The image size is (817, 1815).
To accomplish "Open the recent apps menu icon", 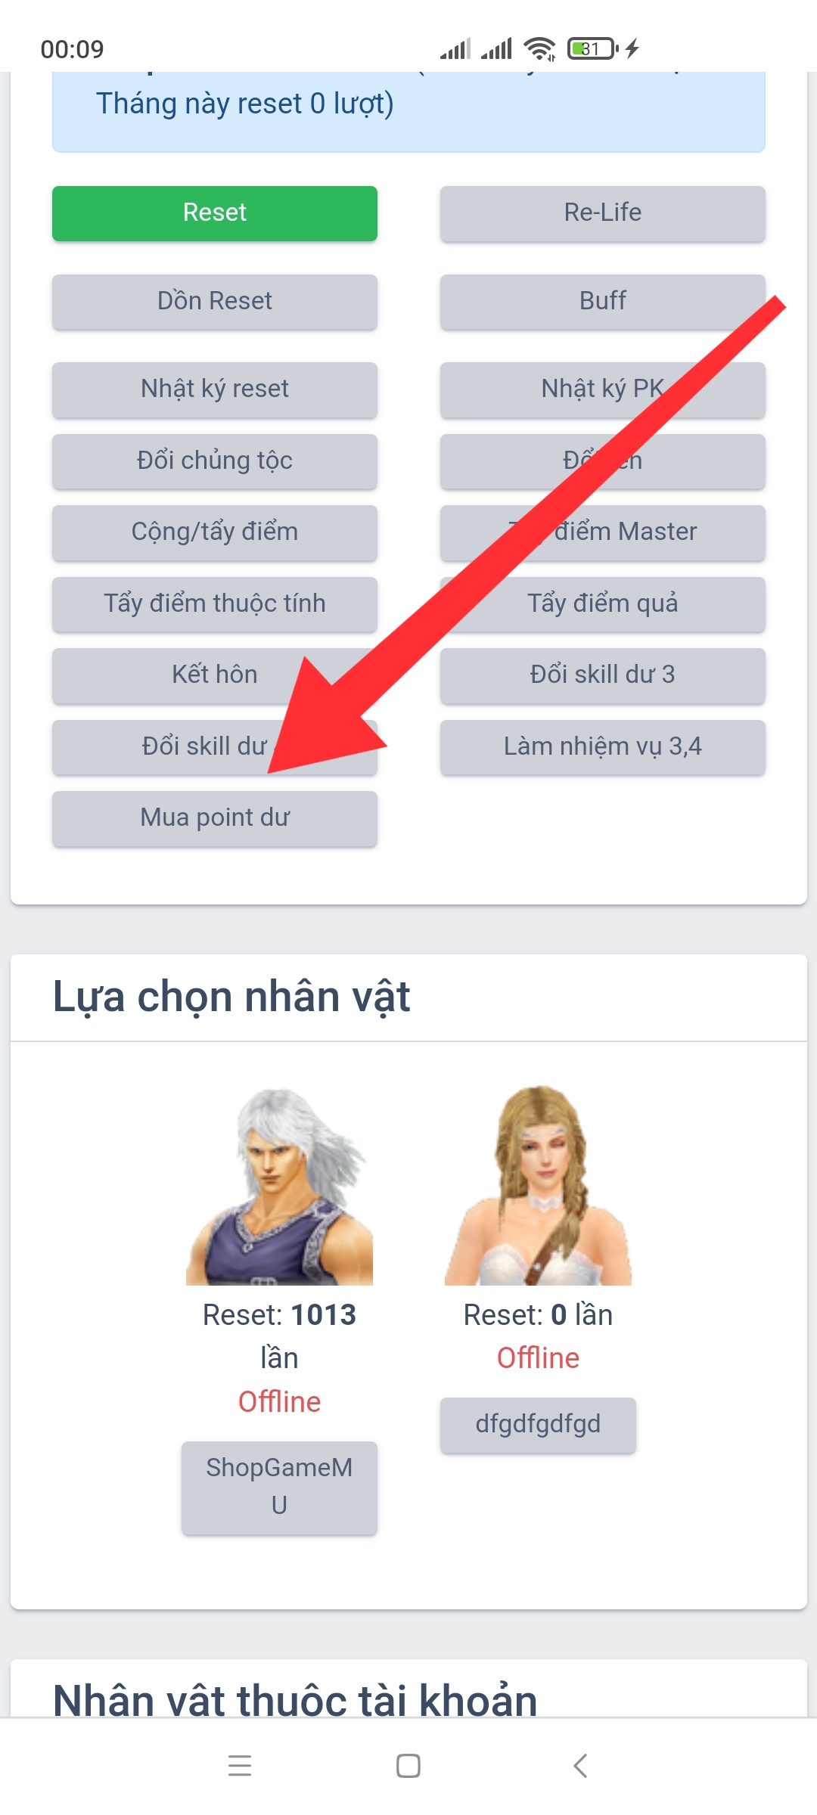I will (240, 1766).
